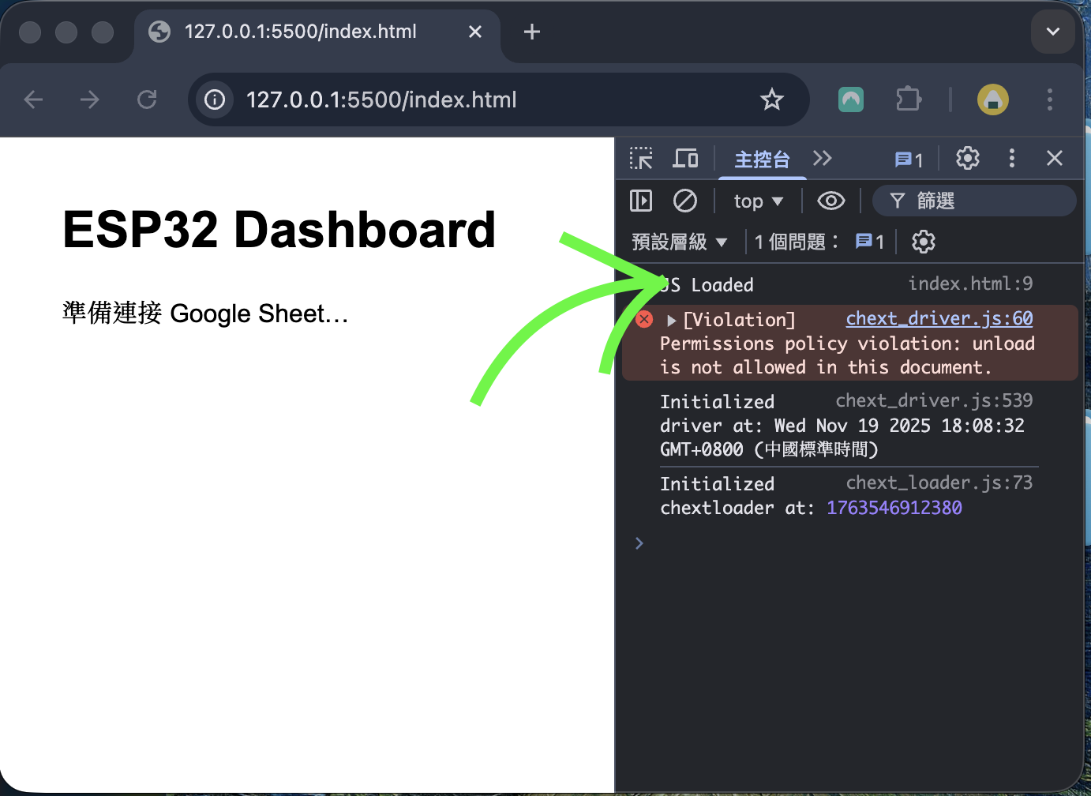The image size is (1091, 796).
Task: Open the 預設層級 log level dropdown
Action: pos(679,242)
